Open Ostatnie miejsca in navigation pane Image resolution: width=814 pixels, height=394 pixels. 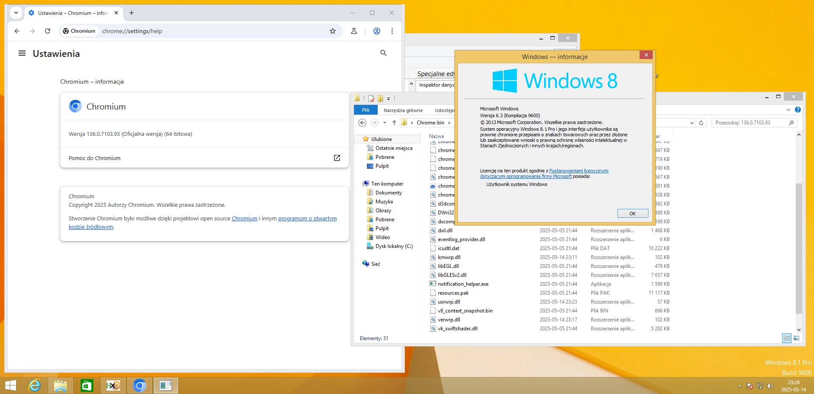coord(394,148)
